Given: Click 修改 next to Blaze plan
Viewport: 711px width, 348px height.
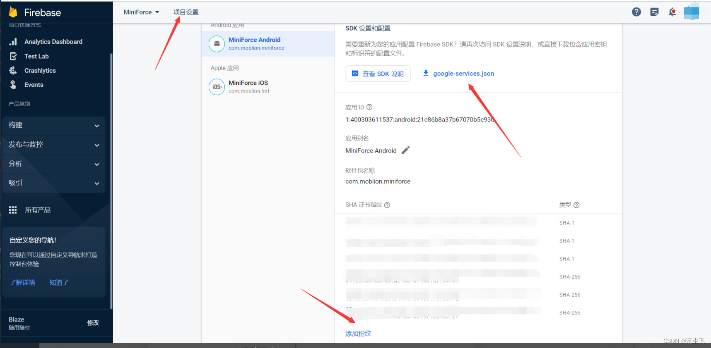Looking at the screenshot, I should (x=93, y=323).
